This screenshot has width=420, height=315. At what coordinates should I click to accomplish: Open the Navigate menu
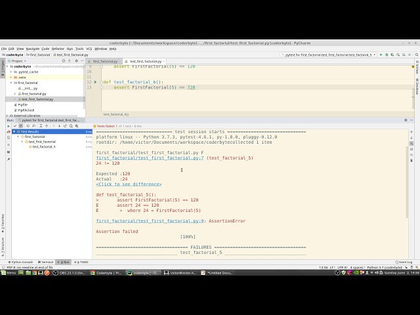point(33,49)
